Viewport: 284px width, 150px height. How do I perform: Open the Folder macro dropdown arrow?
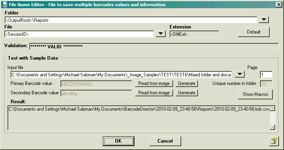[x=264, y=19]
